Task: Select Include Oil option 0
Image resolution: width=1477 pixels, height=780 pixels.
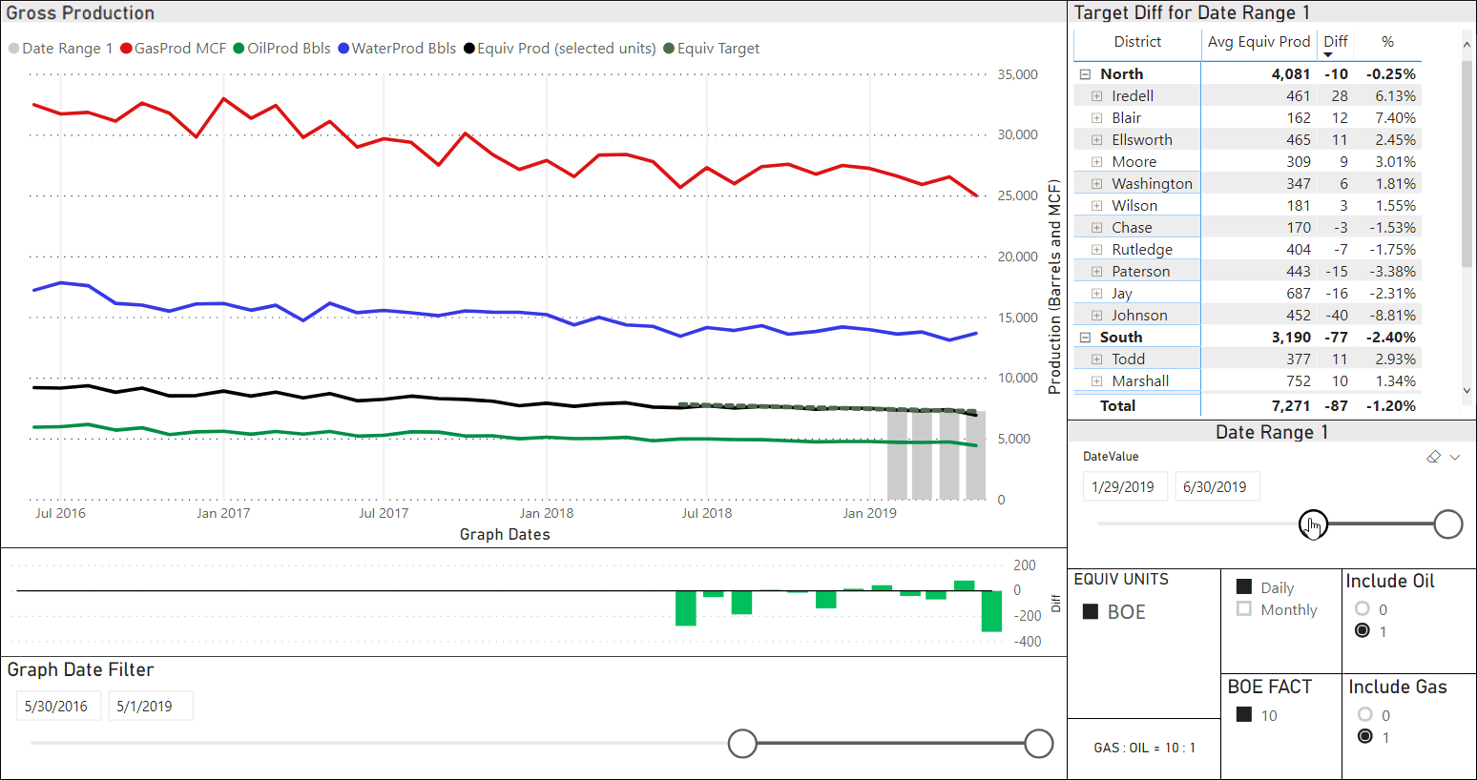Action: (1363, 609)
